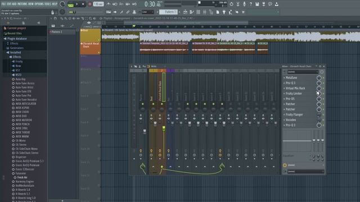Open Fruity Limiter effect slot
This screenshot has width=360, height=202.
[294, 94]
